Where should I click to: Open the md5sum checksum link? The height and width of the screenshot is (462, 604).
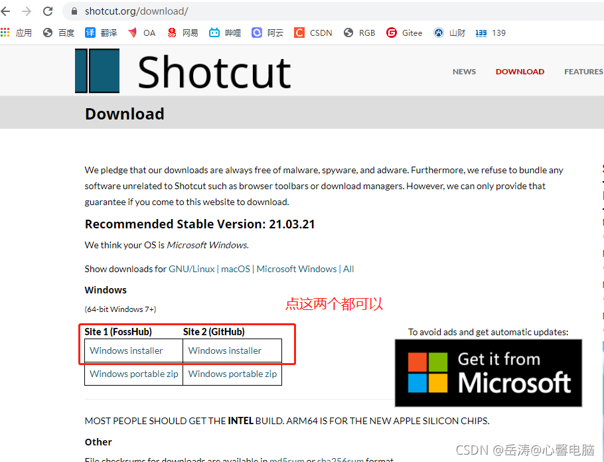pos(287,459)
